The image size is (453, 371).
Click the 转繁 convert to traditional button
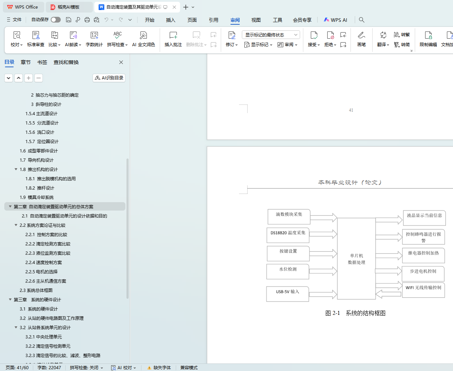coord(402,35)
